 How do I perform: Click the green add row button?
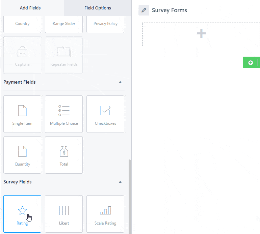tap(251, 62)
